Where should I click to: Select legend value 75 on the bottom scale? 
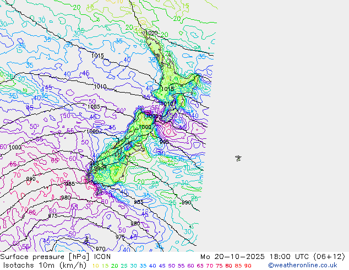click(x=219, y=266)
